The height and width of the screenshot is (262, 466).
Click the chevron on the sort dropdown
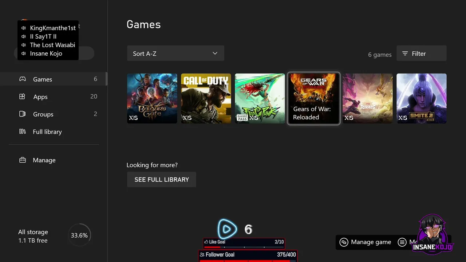(x=215, y=53)
